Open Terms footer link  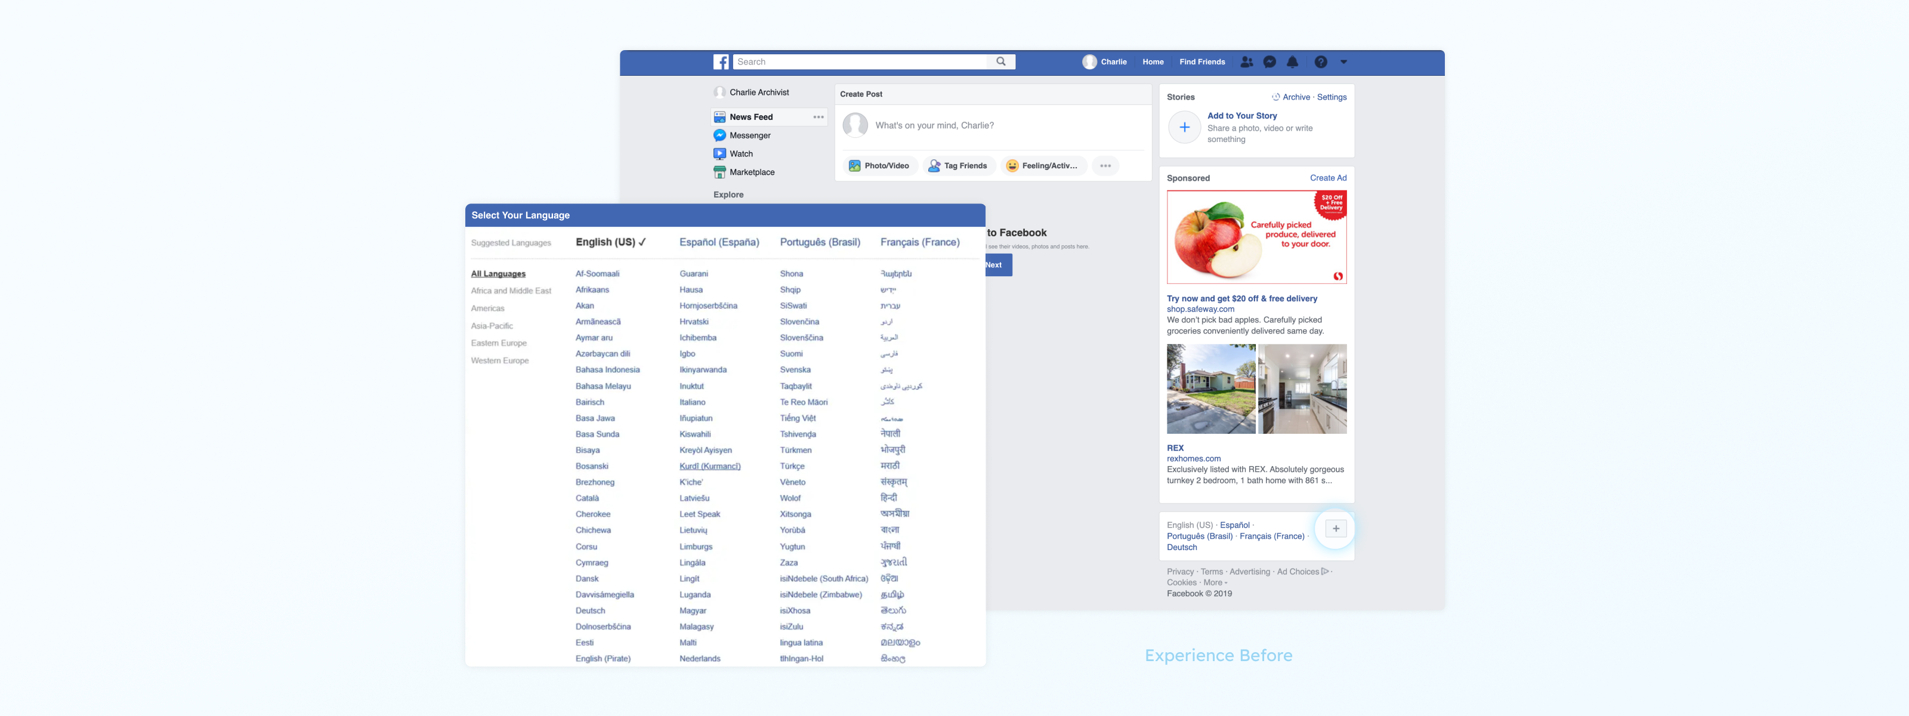point(1212,572)
